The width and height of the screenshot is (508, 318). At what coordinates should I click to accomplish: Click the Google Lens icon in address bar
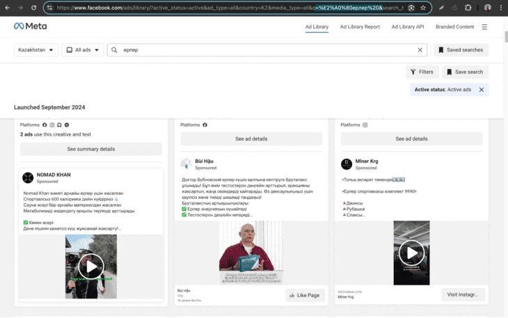[x=411, y=8]
